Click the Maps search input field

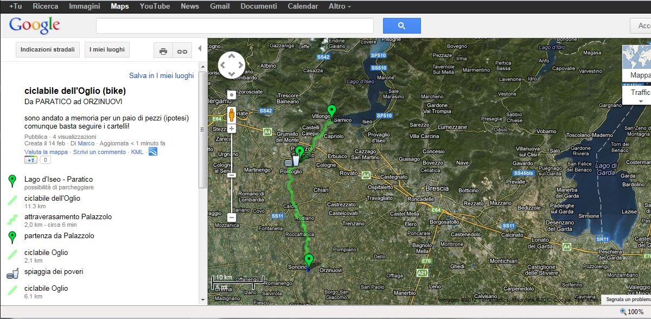coord(235,25)
